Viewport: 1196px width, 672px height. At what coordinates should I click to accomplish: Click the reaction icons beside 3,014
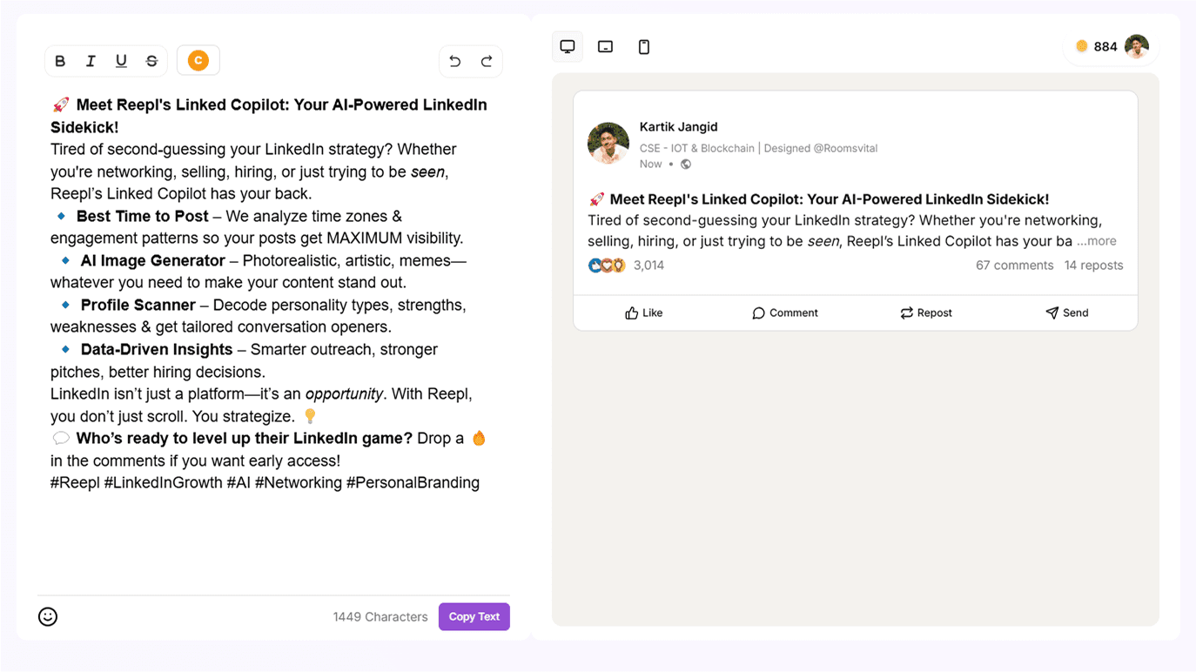(x=607, y=265)
